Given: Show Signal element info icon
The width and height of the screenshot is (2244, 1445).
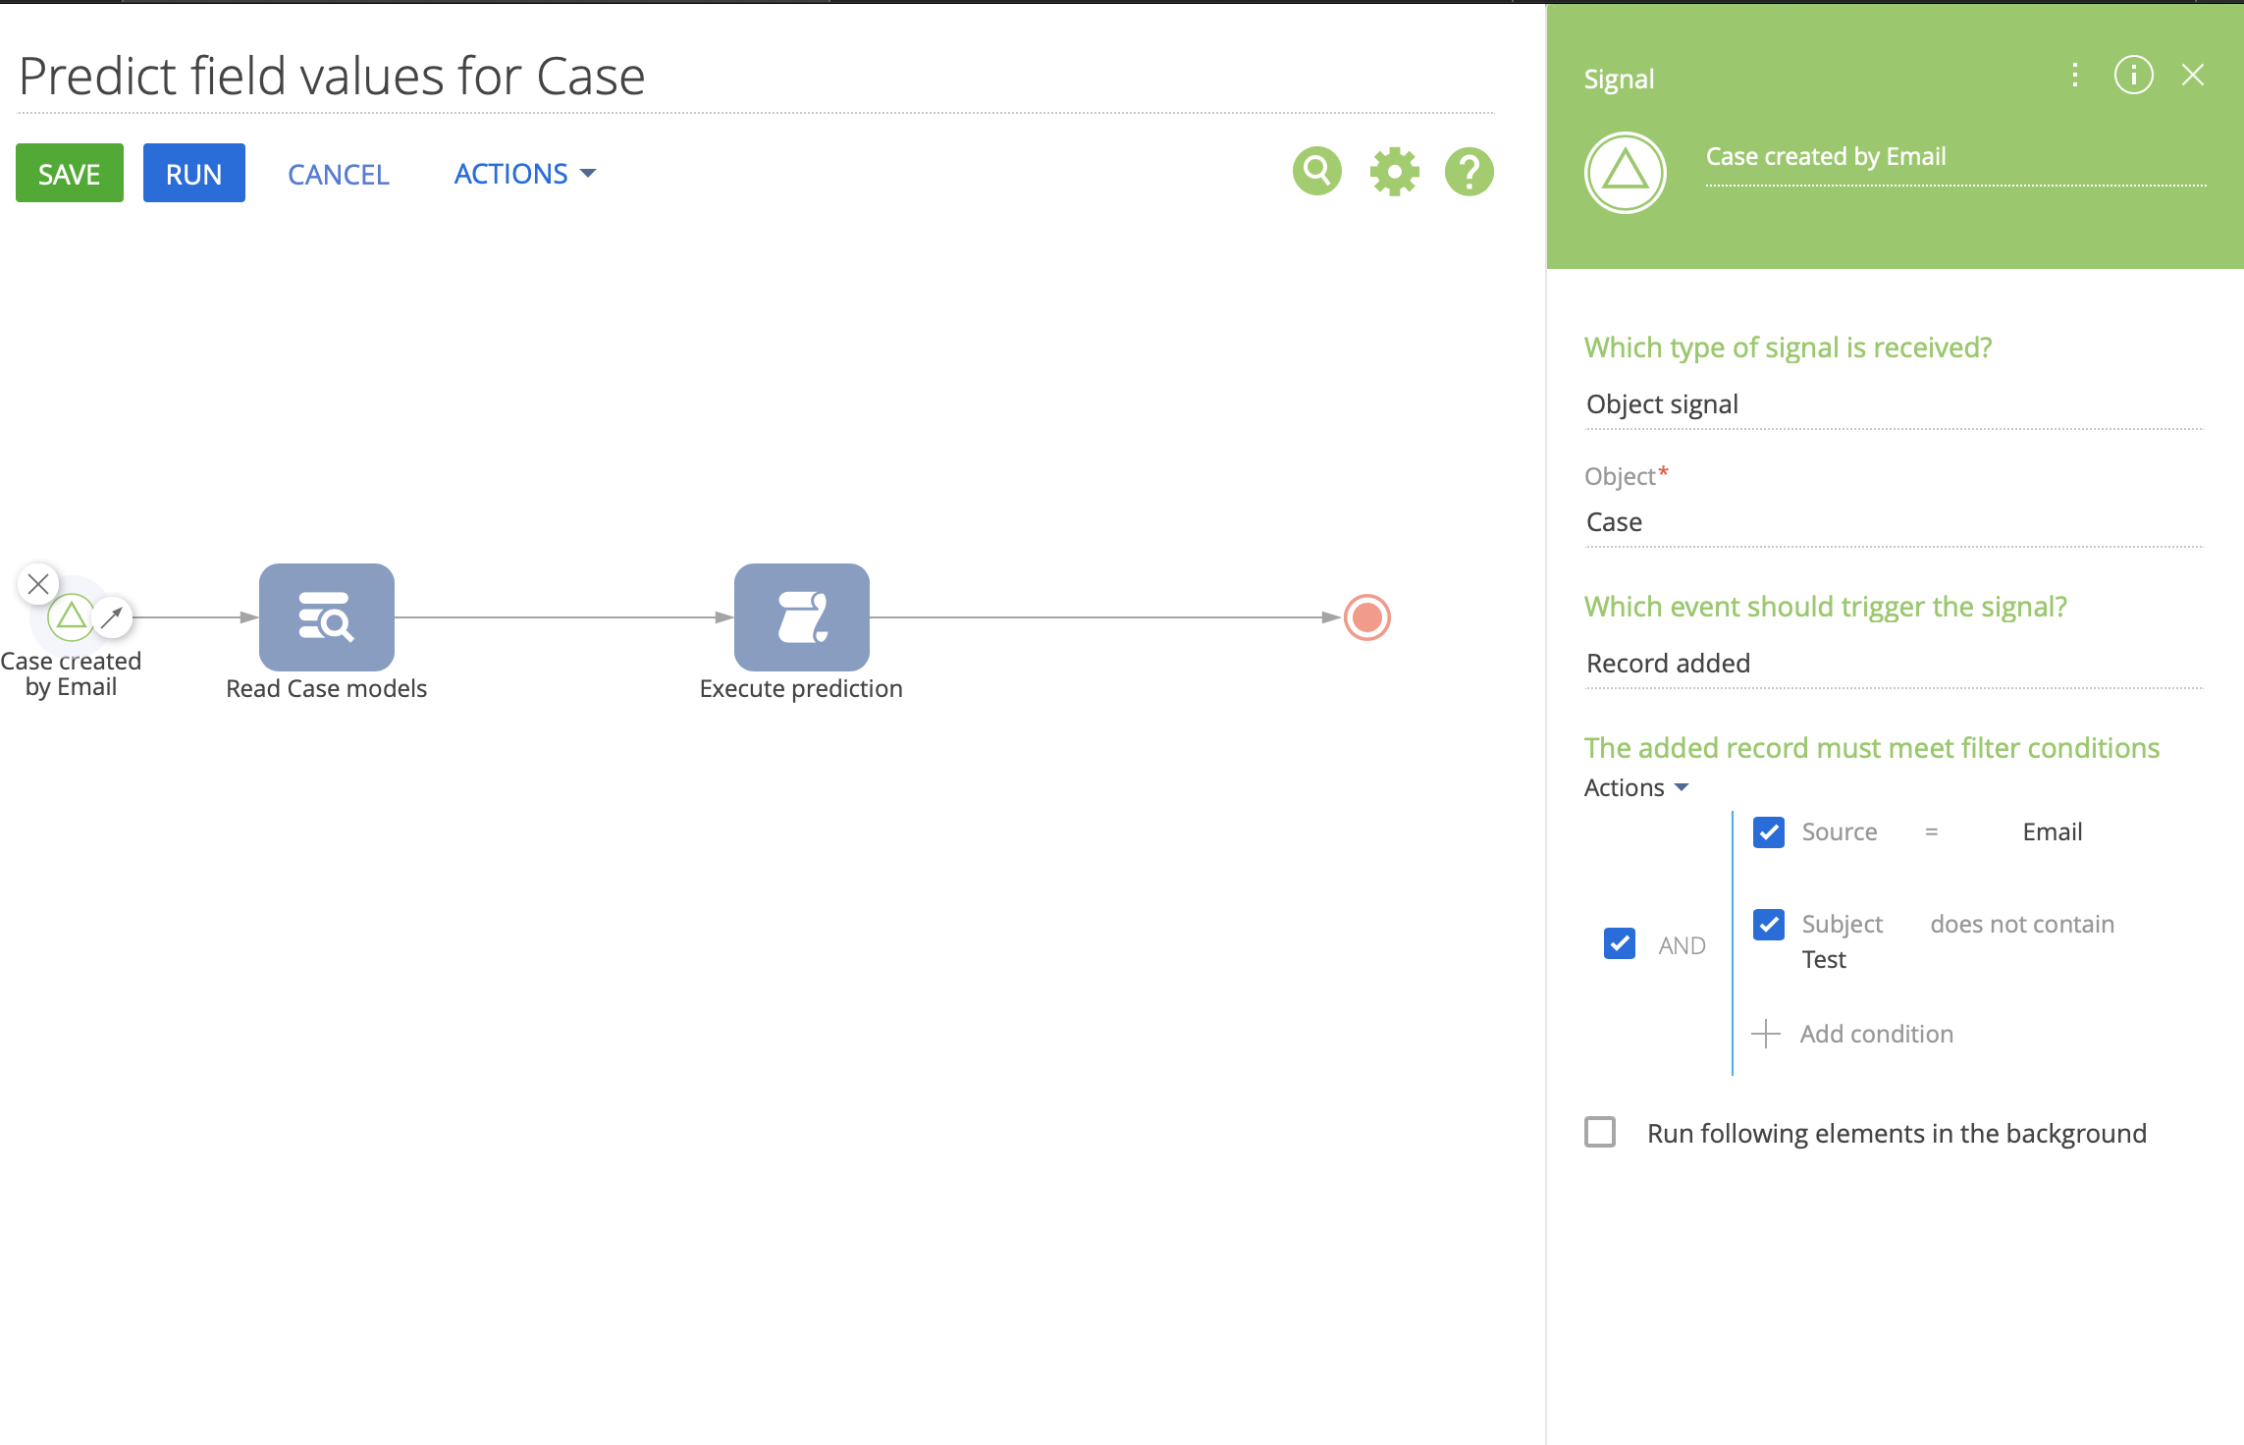Looking at the screenshot, I should coord(2133,76).
